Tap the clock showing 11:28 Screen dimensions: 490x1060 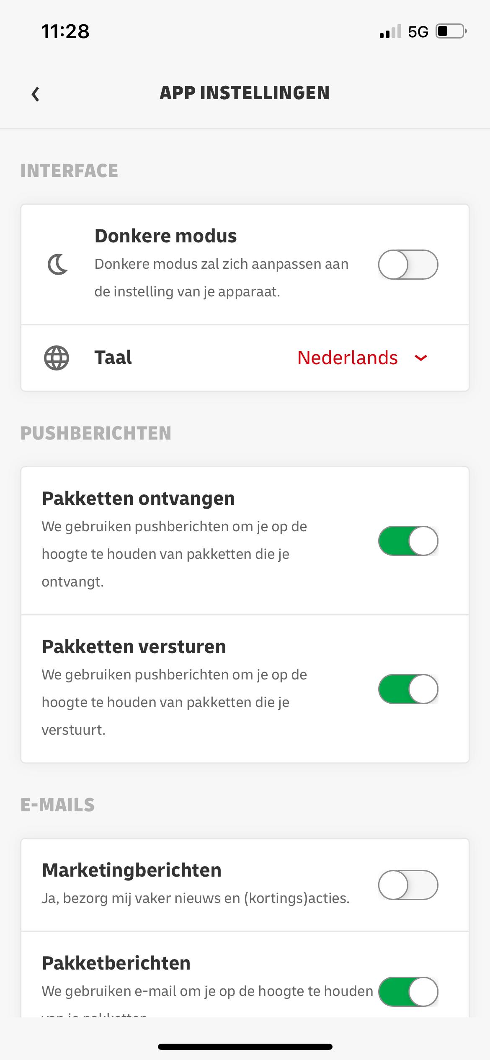[x=65, y=31]
